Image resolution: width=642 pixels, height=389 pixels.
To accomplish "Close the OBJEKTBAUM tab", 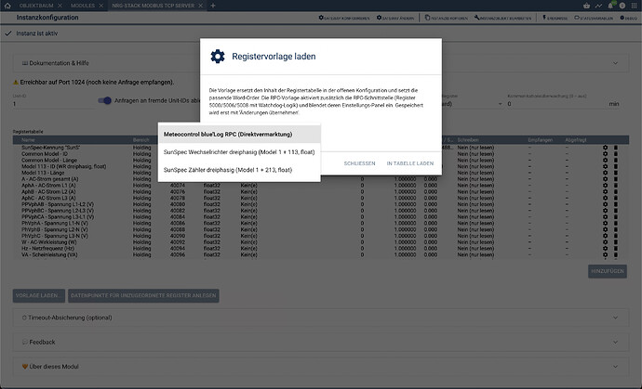I will (x=60, y=6).
